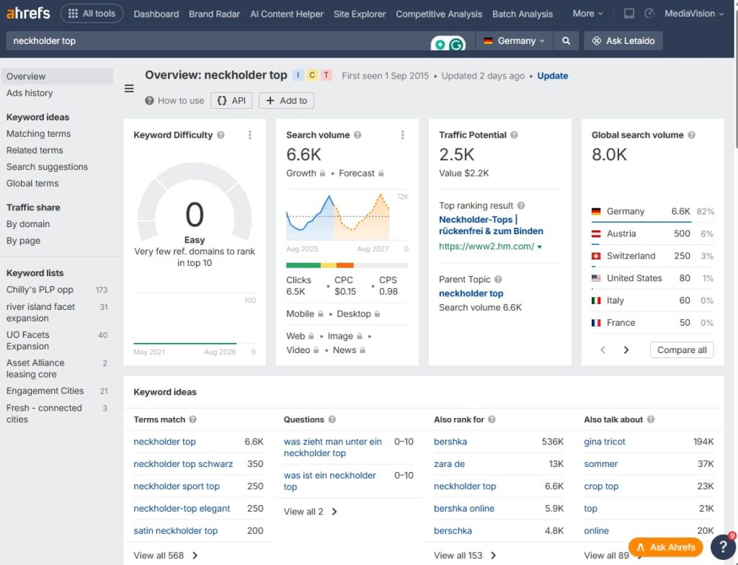The width and height of the screenshot is (738, 565).
Task: Click Questions help icon
Action: (332, 419)
